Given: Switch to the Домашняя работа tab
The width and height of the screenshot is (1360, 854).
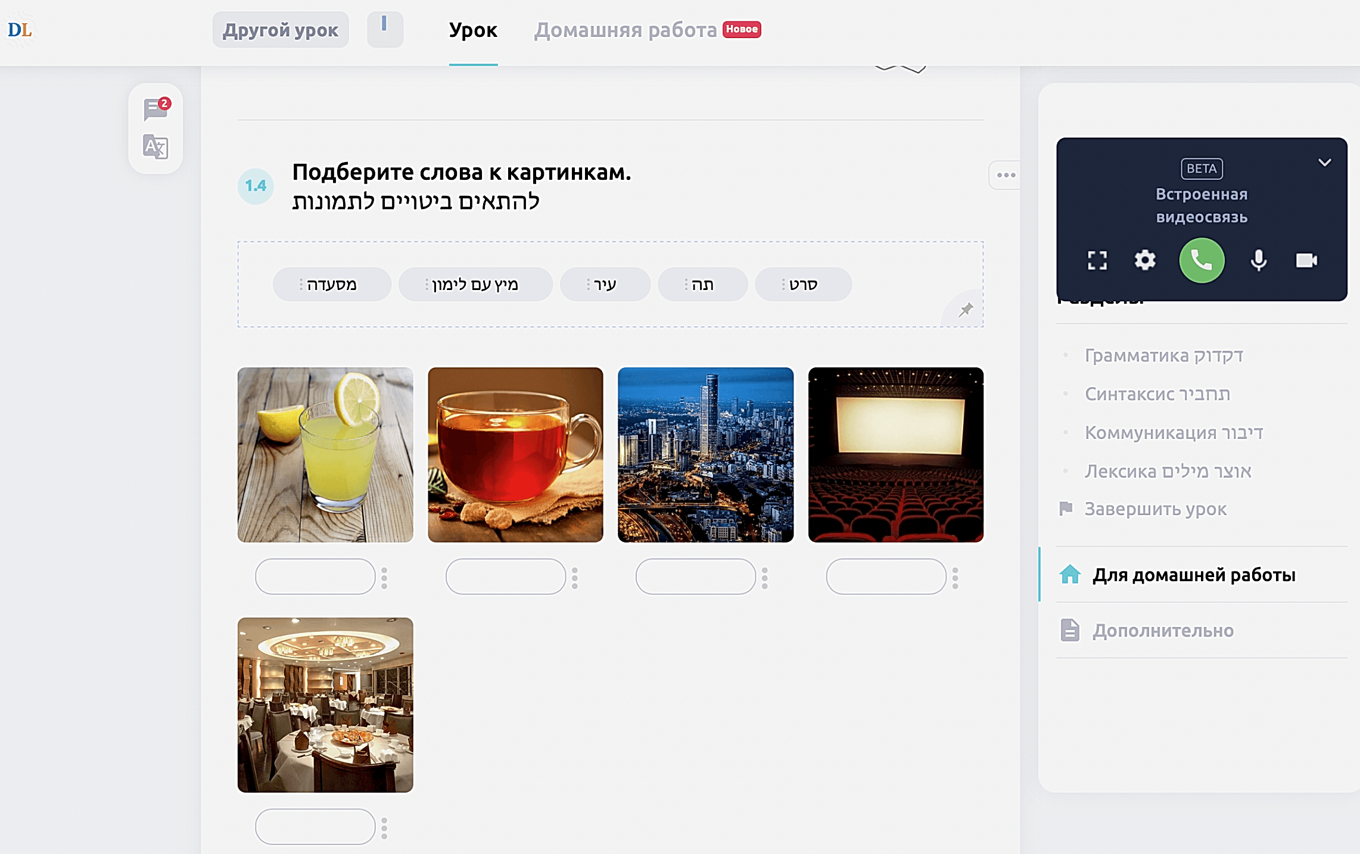Looking at the screenshot, I should [x=625, y=30].
